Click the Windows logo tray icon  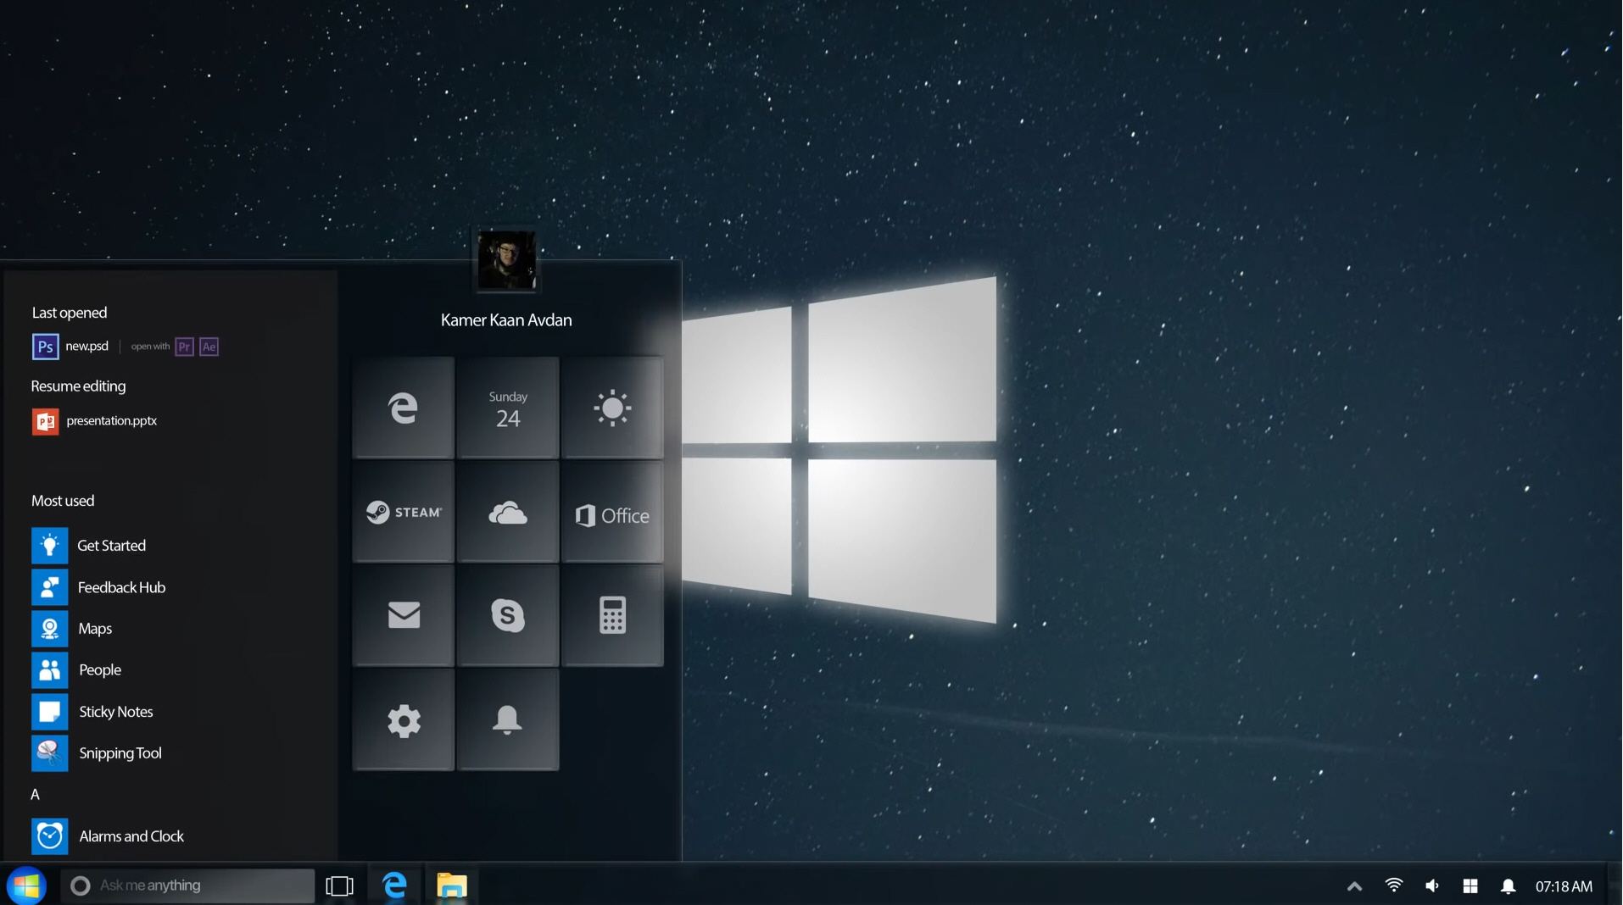point(1470,886)
